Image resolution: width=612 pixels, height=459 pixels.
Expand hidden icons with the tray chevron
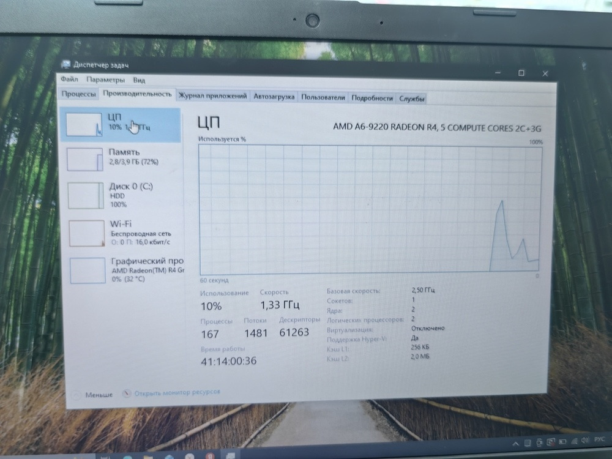516,442
